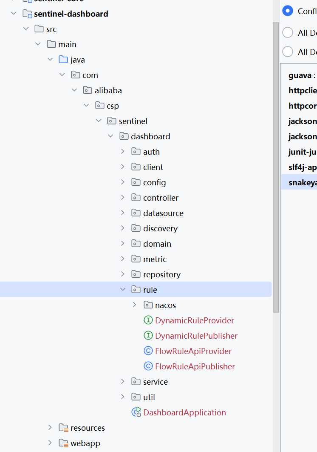Expand the controller package chevron
The height and width of the screenshot is (452, 317).
pyautogui.click(x=122, y=198)
